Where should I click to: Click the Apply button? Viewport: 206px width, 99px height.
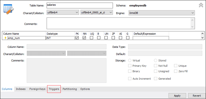click(x=177, y=96)
